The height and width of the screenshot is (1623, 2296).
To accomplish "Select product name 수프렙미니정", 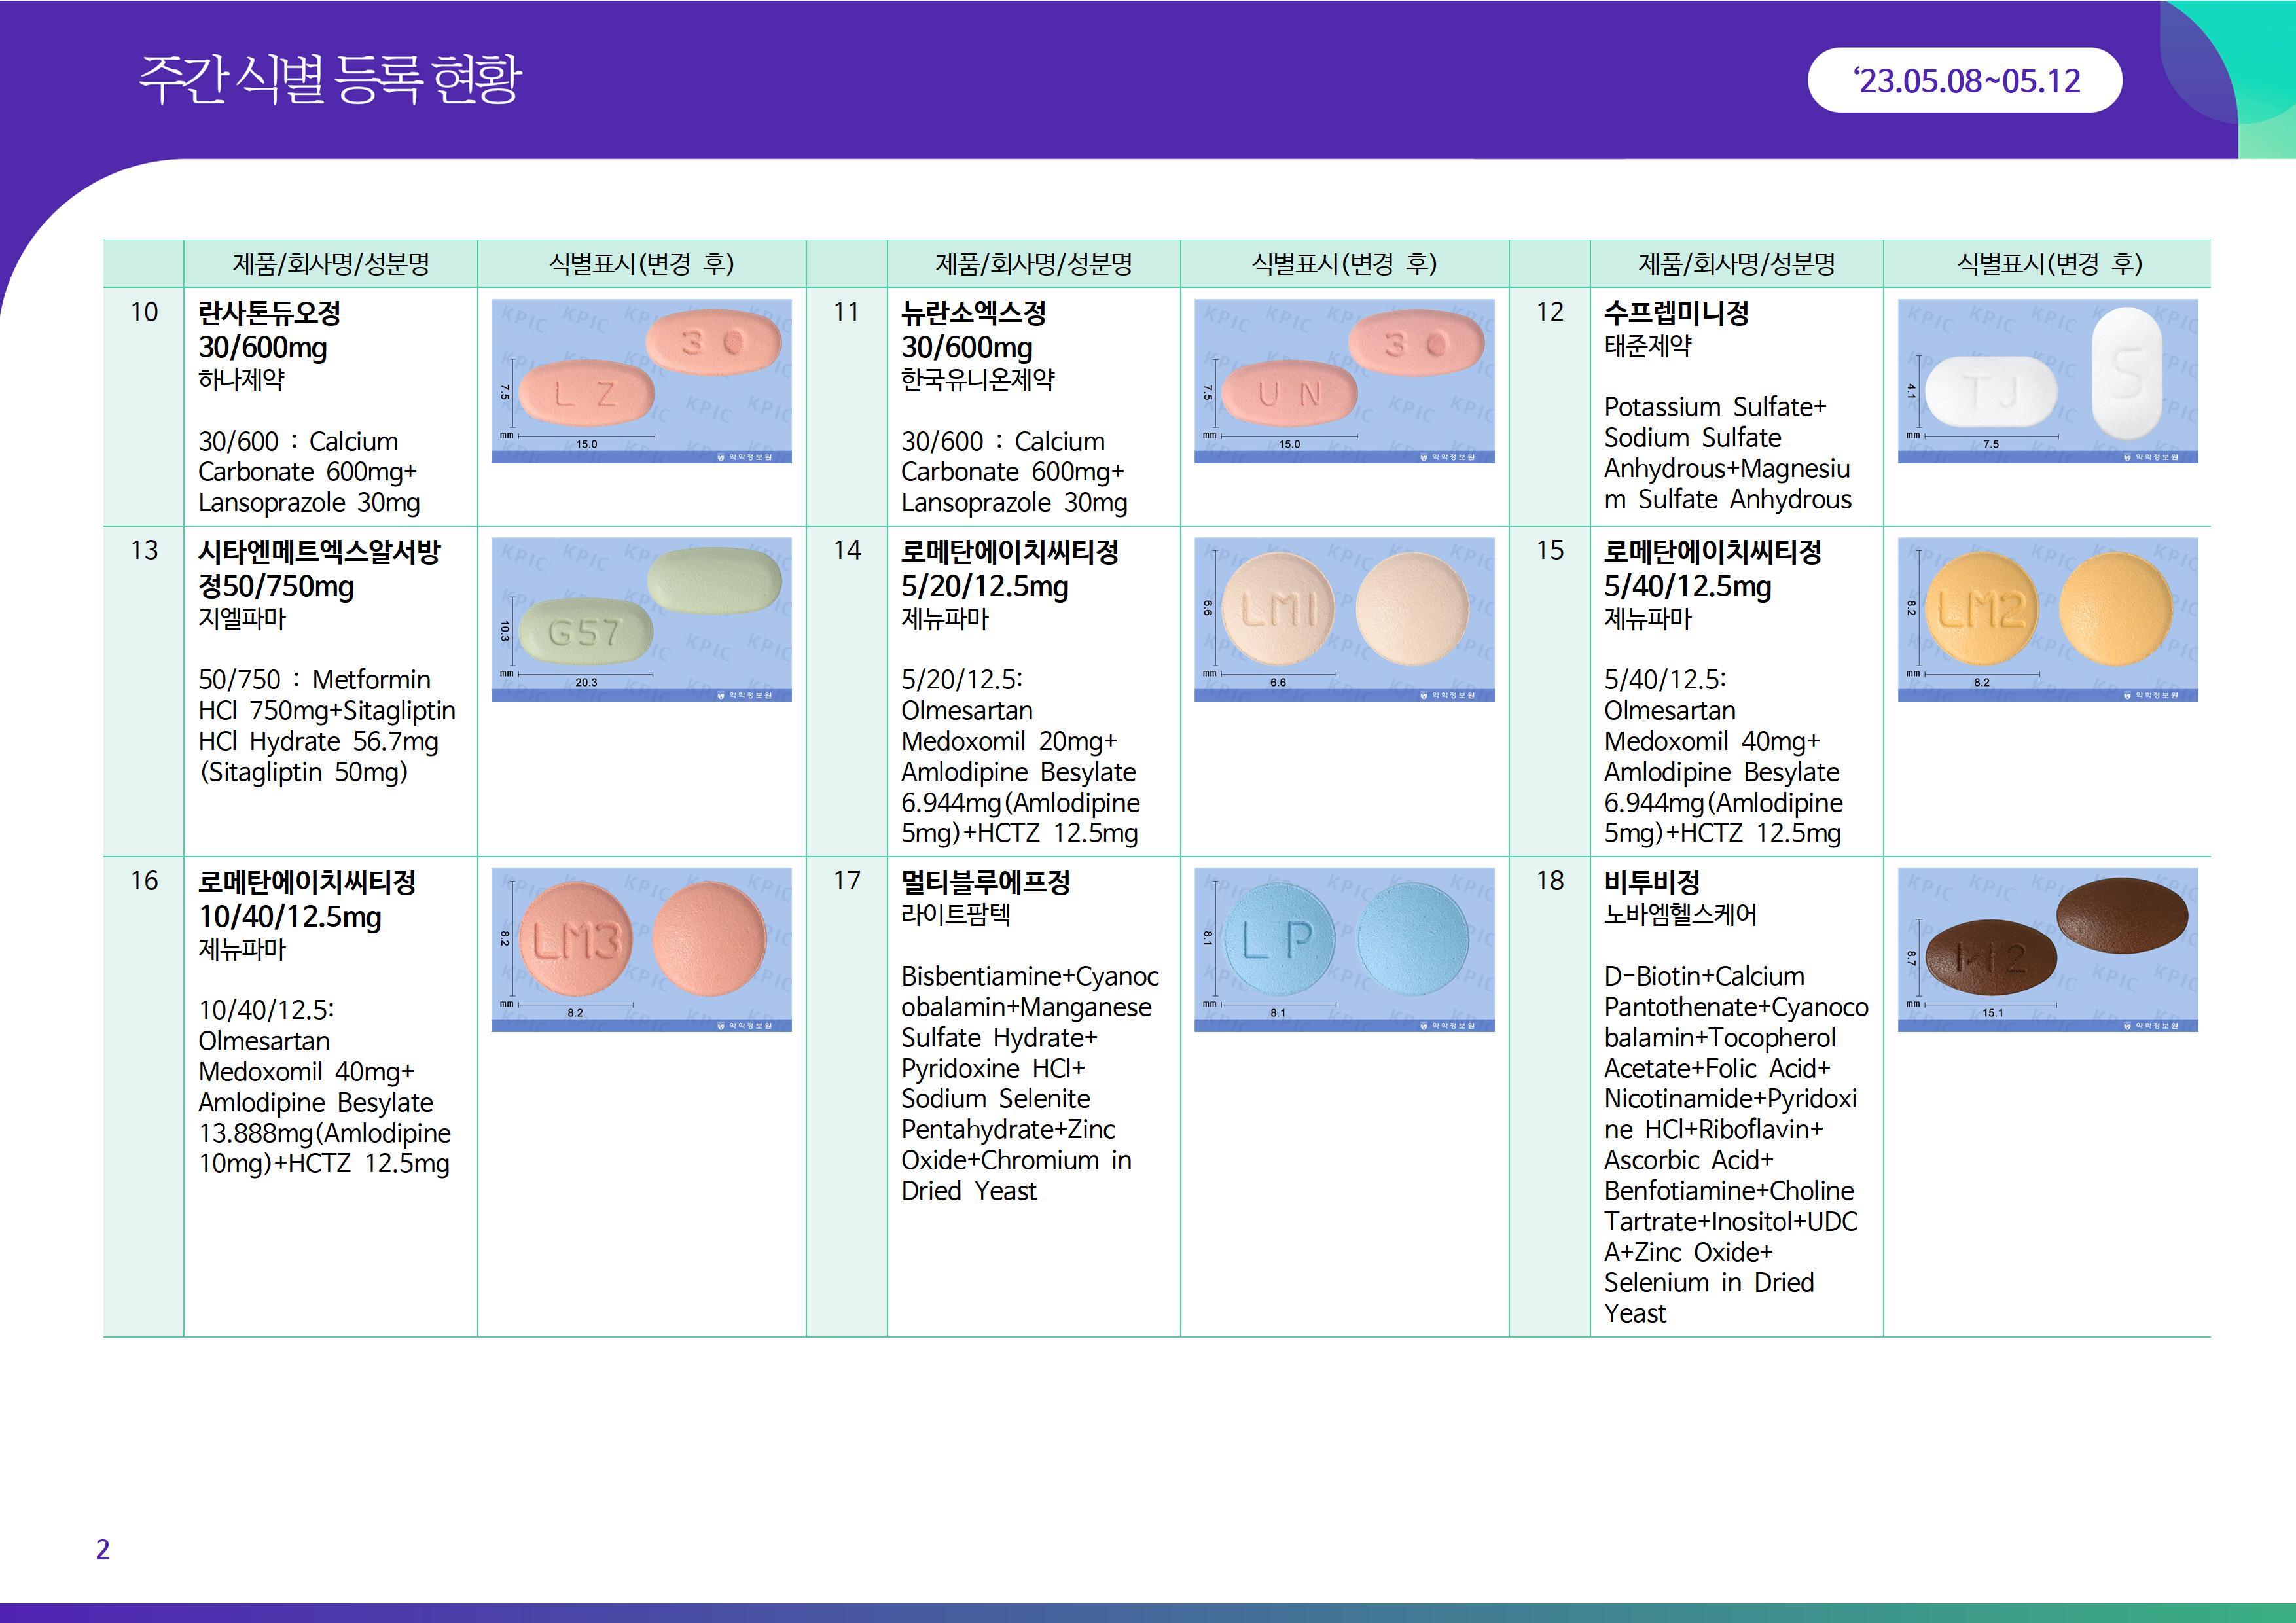I will [1676, 313].
